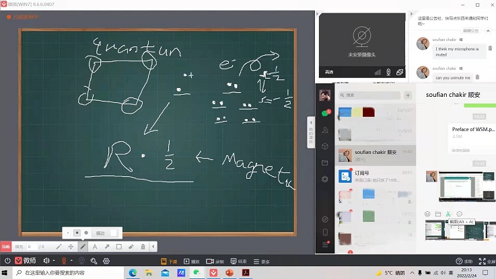The height and width of the screenshot is (279, 496).
Task: Open the screenshot scissors tool in chat
Action: pos(447,214)
